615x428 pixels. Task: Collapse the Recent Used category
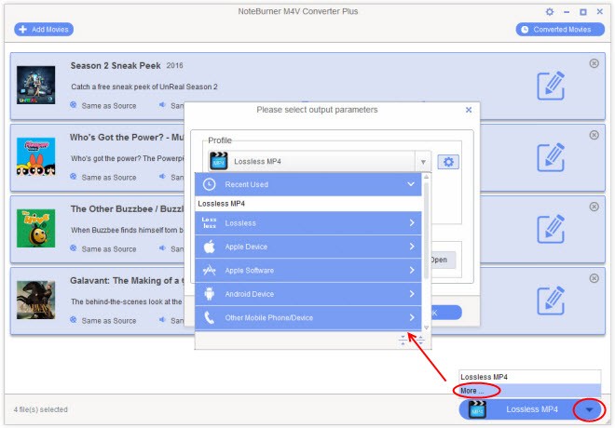pyautogui.click(x=411, y=184)
